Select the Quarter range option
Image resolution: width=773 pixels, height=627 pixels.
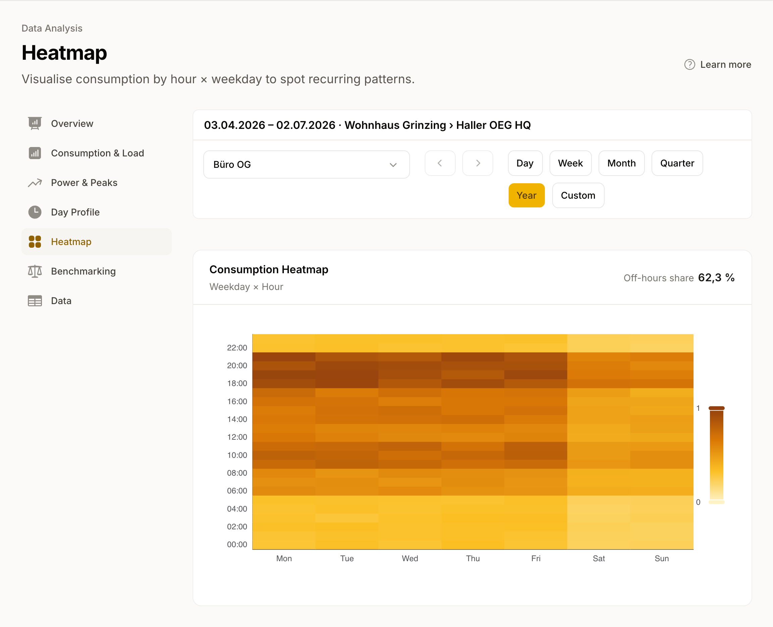[x=677, y=163]
